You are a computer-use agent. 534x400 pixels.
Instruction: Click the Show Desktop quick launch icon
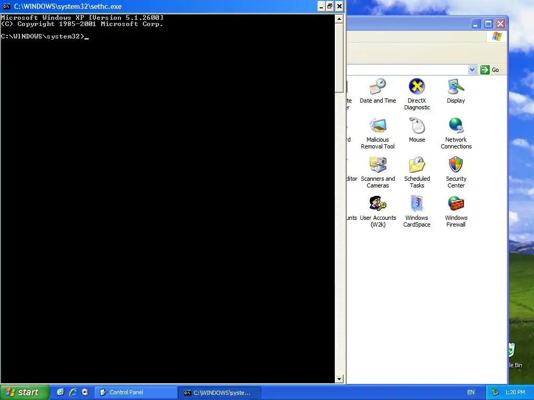[60, 392]
